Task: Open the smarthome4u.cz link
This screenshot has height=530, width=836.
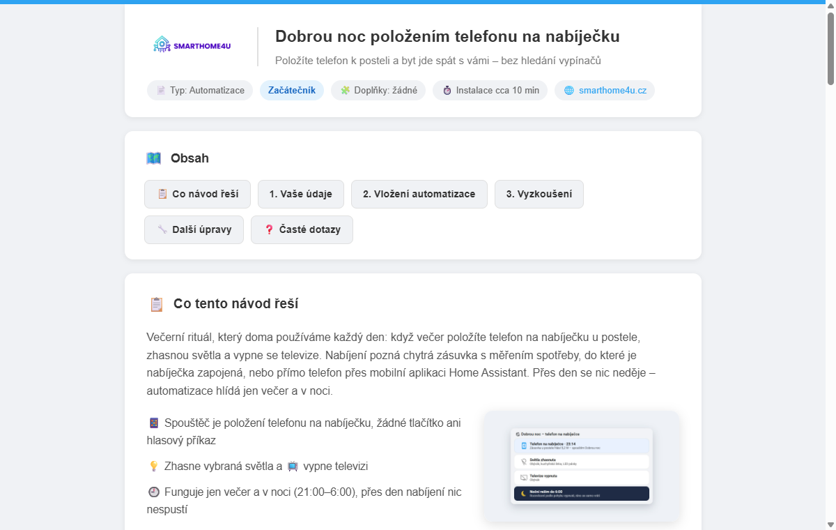Action: (612, 91)
